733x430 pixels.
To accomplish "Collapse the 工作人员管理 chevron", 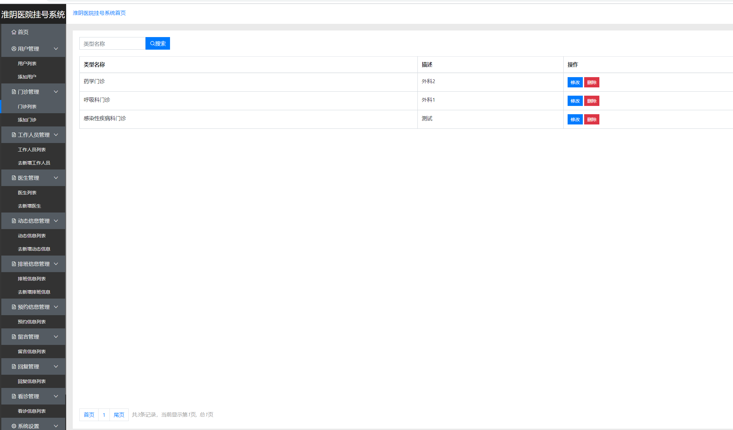I will pyautogui.click(x=56, y=135).
